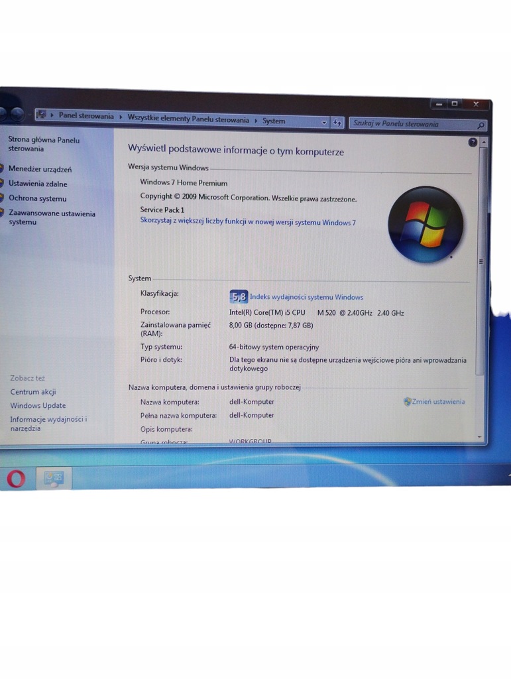The image size is (511, 679).
Task: Open Strona główna Panelu sterowania
Action: (x=44, y=144)
